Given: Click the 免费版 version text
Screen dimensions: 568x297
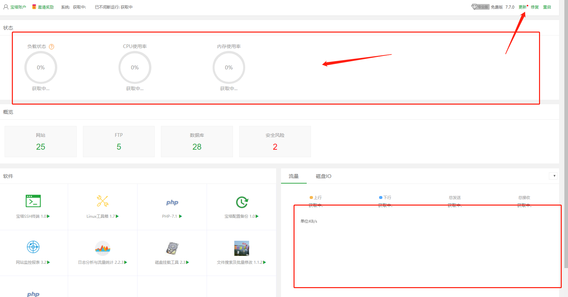Looking at the screenshot, I should click(x=497, y=7).
